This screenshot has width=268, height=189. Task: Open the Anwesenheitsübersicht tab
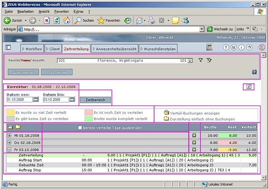point(115,49)
